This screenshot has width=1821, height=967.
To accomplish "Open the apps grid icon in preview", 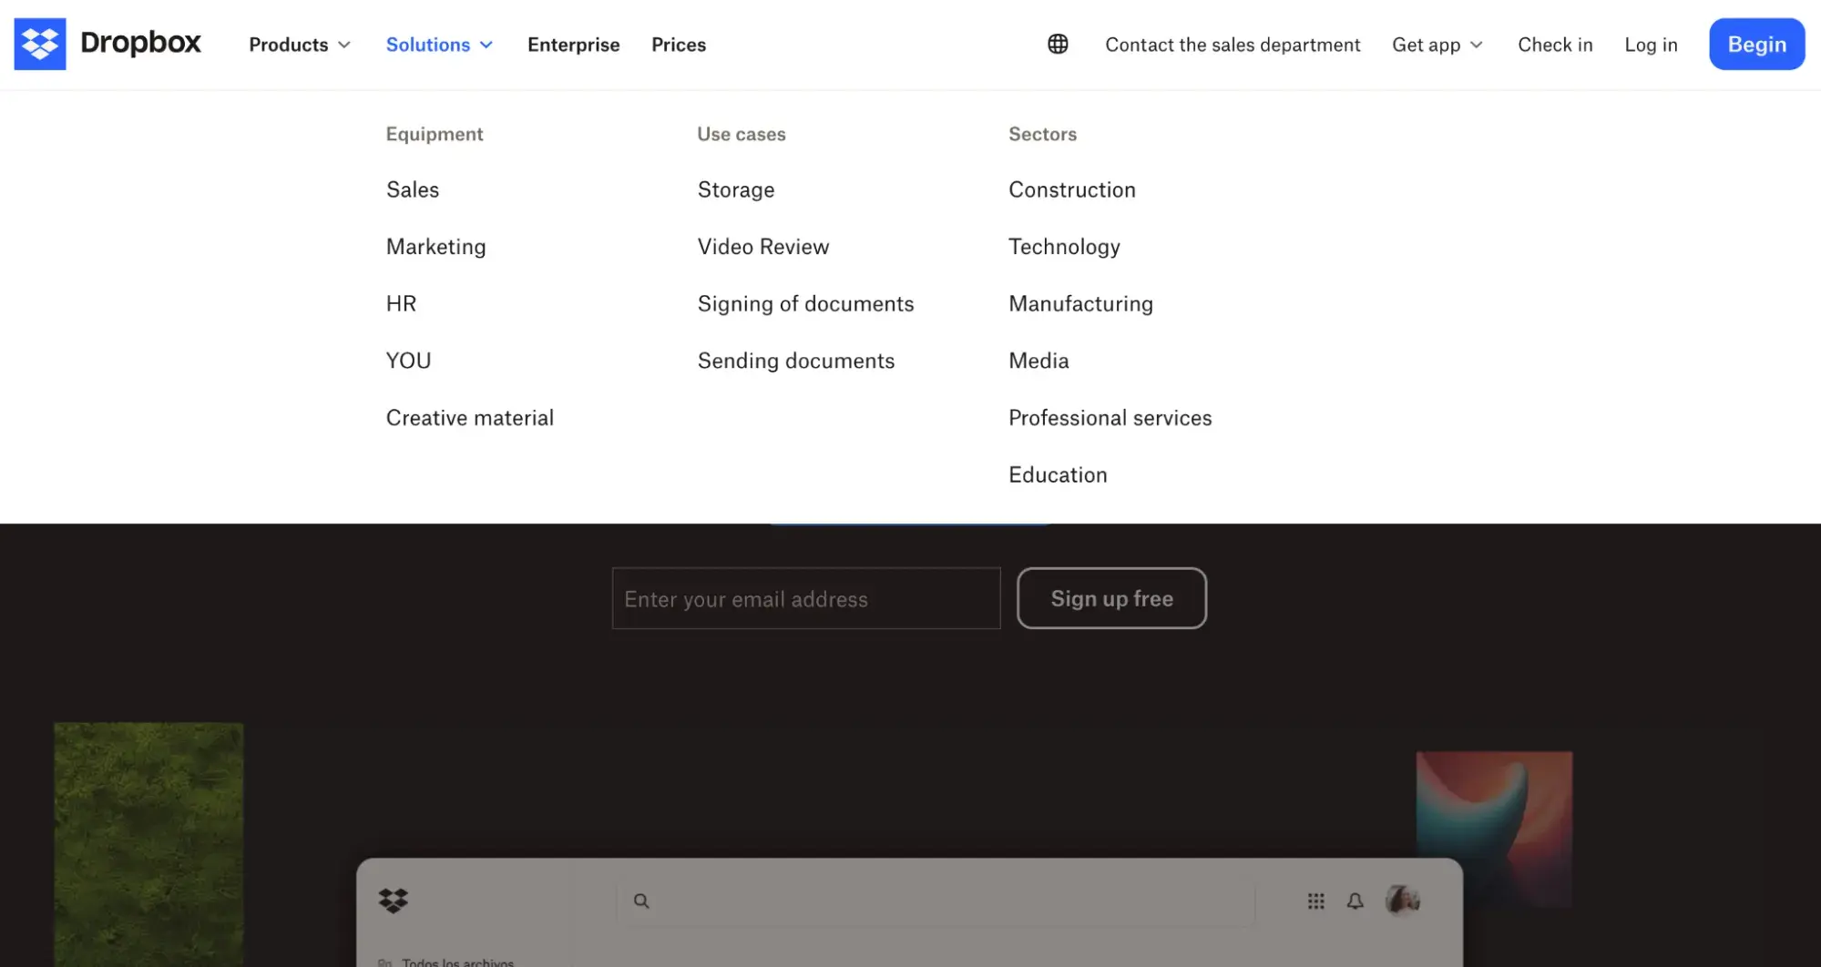I will pyautogui.click(x=1315, y=901).
